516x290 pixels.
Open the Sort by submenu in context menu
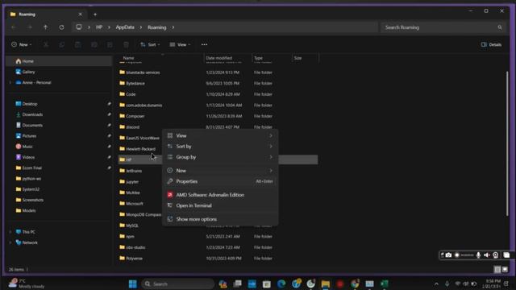point(220,147)
